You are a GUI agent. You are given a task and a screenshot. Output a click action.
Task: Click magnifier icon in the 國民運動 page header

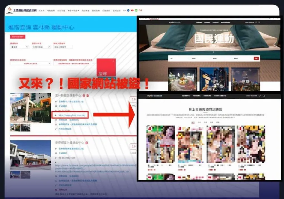point(259,23)
